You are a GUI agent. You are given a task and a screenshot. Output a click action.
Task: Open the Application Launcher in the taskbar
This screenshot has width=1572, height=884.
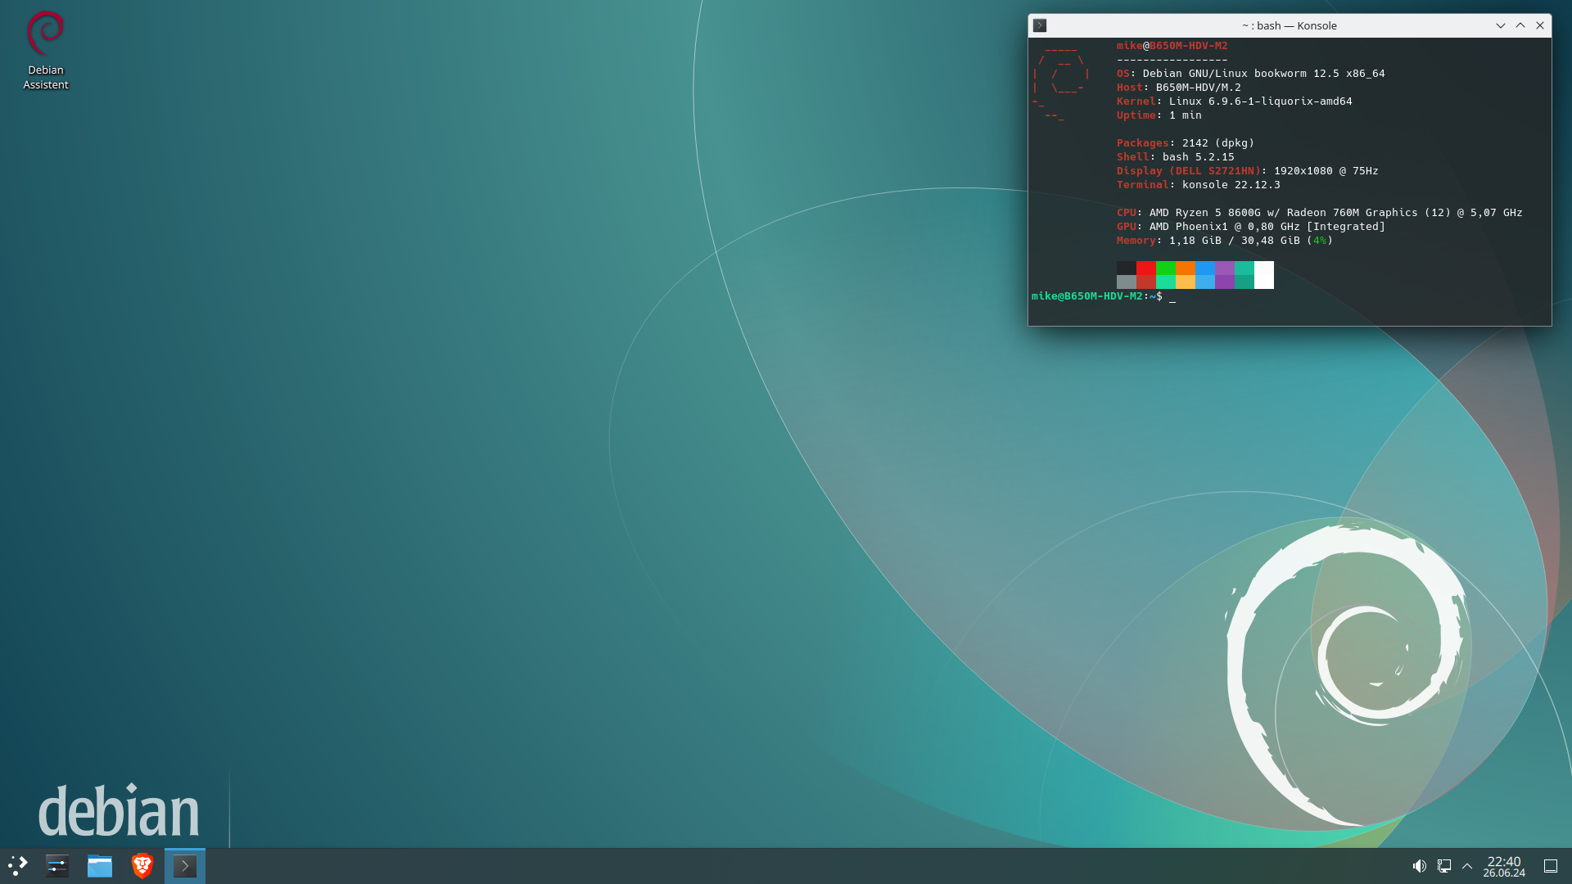click(x=16, y=865)
